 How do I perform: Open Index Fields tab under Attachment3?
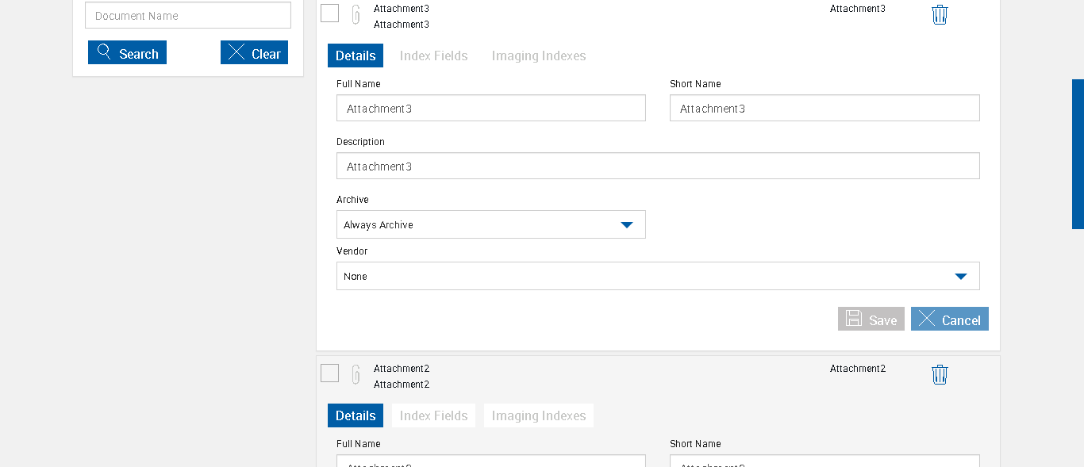tap(433, 56)
